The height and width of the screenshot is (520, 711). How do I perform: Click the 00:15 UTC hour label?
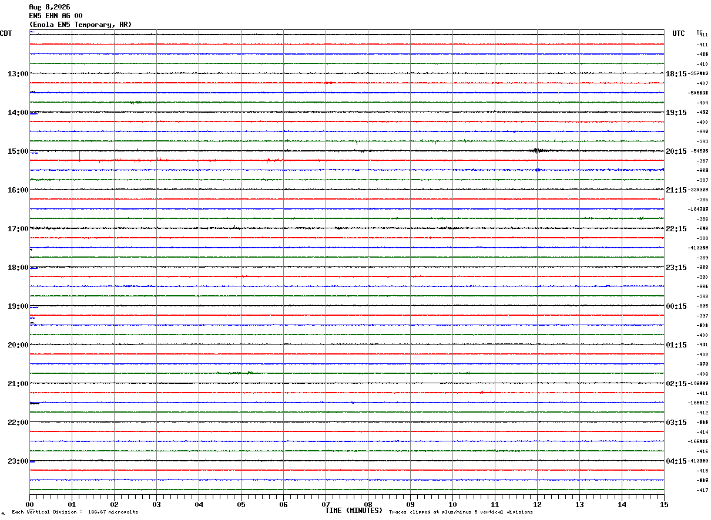676,306
